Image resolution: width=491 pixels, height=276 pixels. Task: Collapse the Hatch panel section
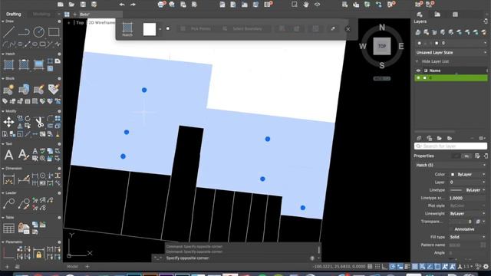click(x=3, y=54)
